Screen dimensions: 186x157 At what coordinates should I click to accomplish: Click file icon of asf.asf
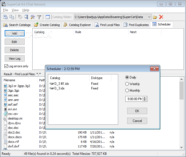coord(5,104)
